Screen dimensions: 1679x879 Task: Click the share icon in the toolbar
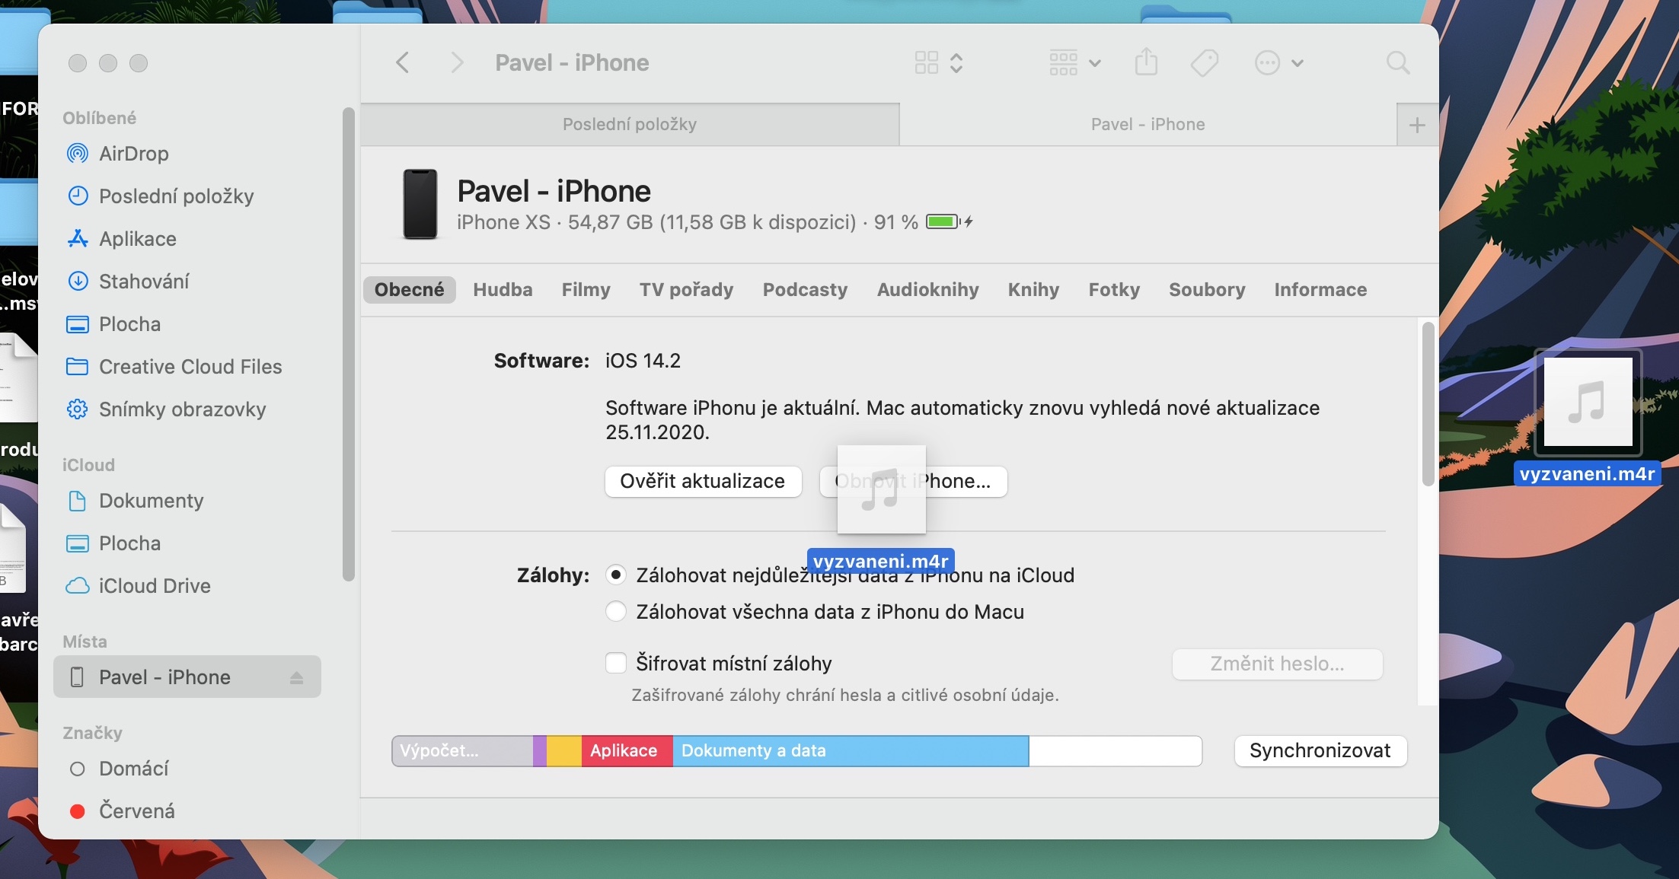point(1146,62)
